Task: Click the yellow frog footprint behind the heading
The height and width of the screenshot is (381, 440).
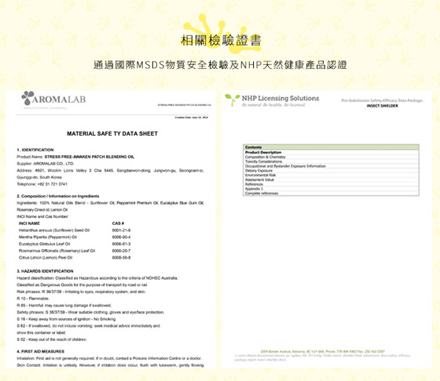Action: click(222, 34)
